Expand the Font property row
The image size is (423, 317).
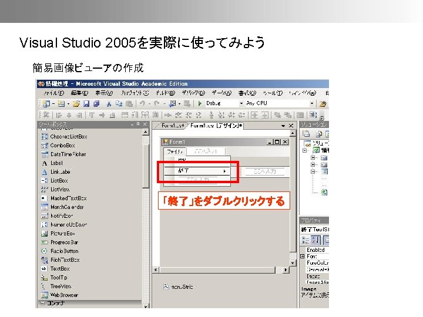[x=303, y=257]
